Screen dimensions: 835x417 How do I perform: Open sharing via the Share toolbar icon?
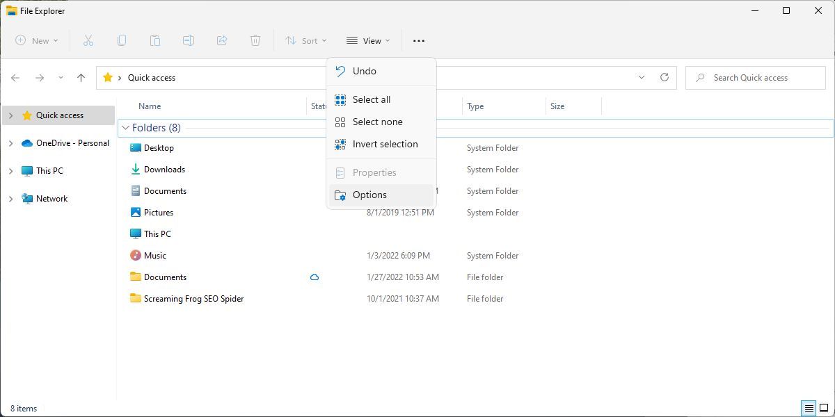222,40
